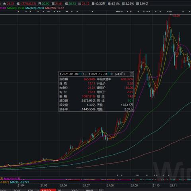This screenshot has height=191, width=191.
Task: Click the 21.05 date axis label
Action: (x=44, y=185)
